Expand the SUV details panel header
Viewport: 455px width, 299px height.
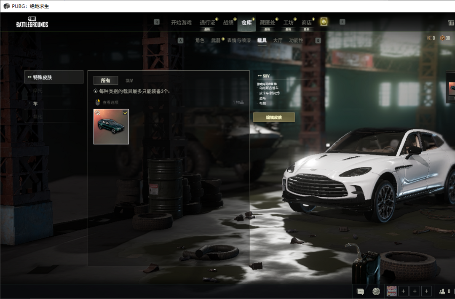pyautogui.click(x=264, y=76)
